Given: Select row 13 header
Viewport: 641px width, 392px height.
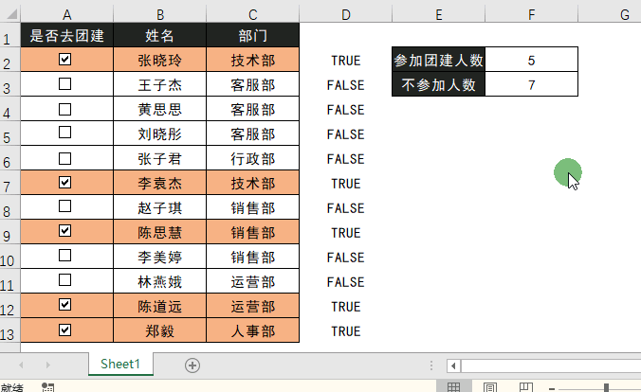Looking at the screenshot, I should click(x=10, y=330).
